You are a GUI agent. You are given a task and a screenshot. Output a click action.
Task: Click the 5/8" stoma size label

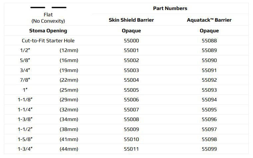click(x=25, y=60)
